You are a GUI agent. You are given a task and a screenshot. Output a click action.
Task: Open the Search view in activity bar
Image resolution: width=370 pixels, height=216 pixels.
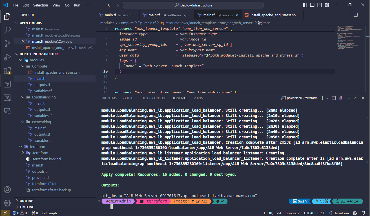pyautogui.click(x=7, y=30)
